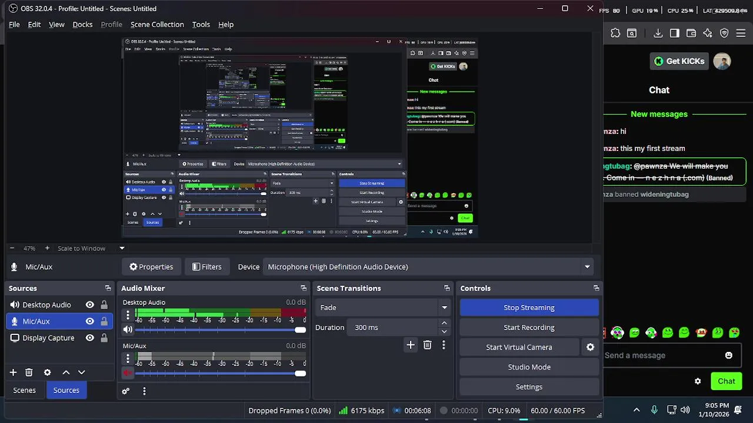
Task: Zoom in the preview with plus icon
Action: (x=47, y=248)
